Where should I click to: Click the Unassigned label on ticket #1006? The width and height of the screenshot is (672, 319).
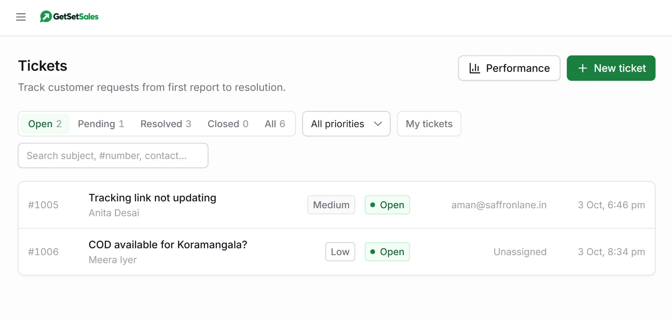(x=520, y=252)
